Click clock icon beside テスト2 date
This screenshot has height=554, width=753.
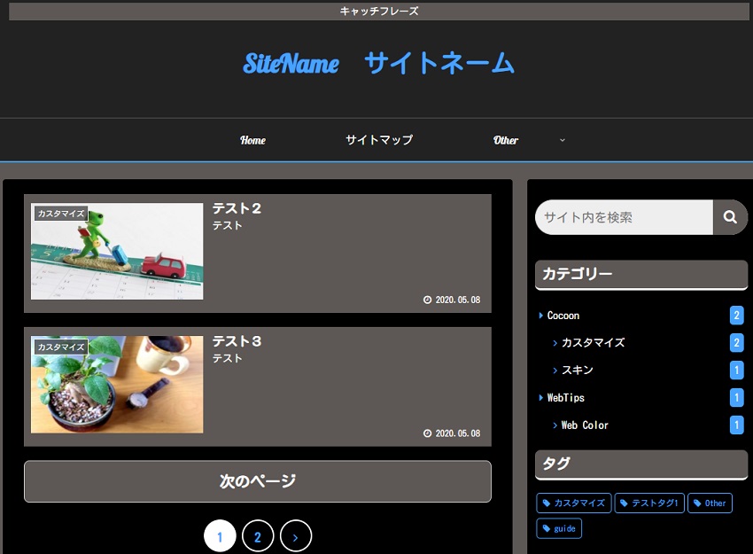(x=427, y=300)
